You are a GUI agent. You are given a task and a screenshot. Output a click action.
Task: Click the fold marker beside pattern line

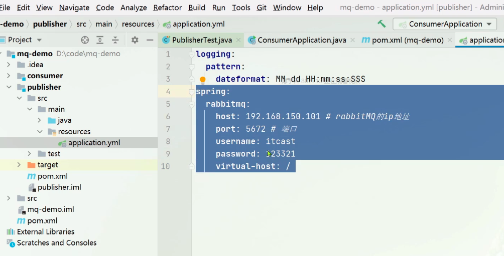192,67
